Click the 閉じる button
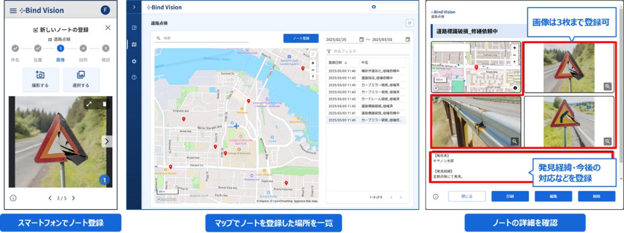Viewport: 624px width, 233px height. (467, 196)
